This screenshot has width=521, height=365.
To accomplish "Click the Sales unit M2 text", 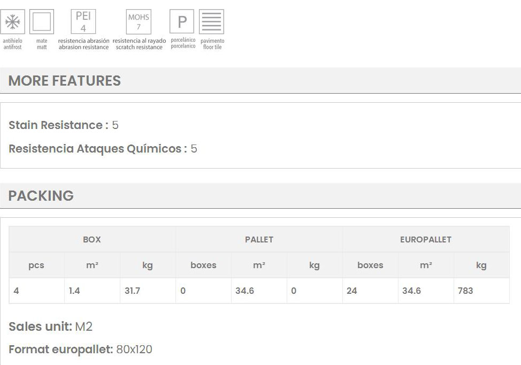I will pos(51,326).
